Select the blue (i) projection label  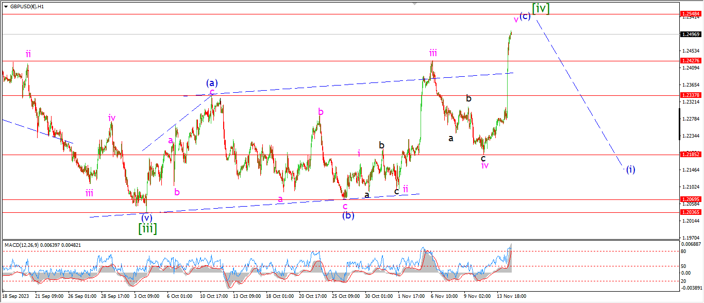pyautogui.click(x=630, y=169)
